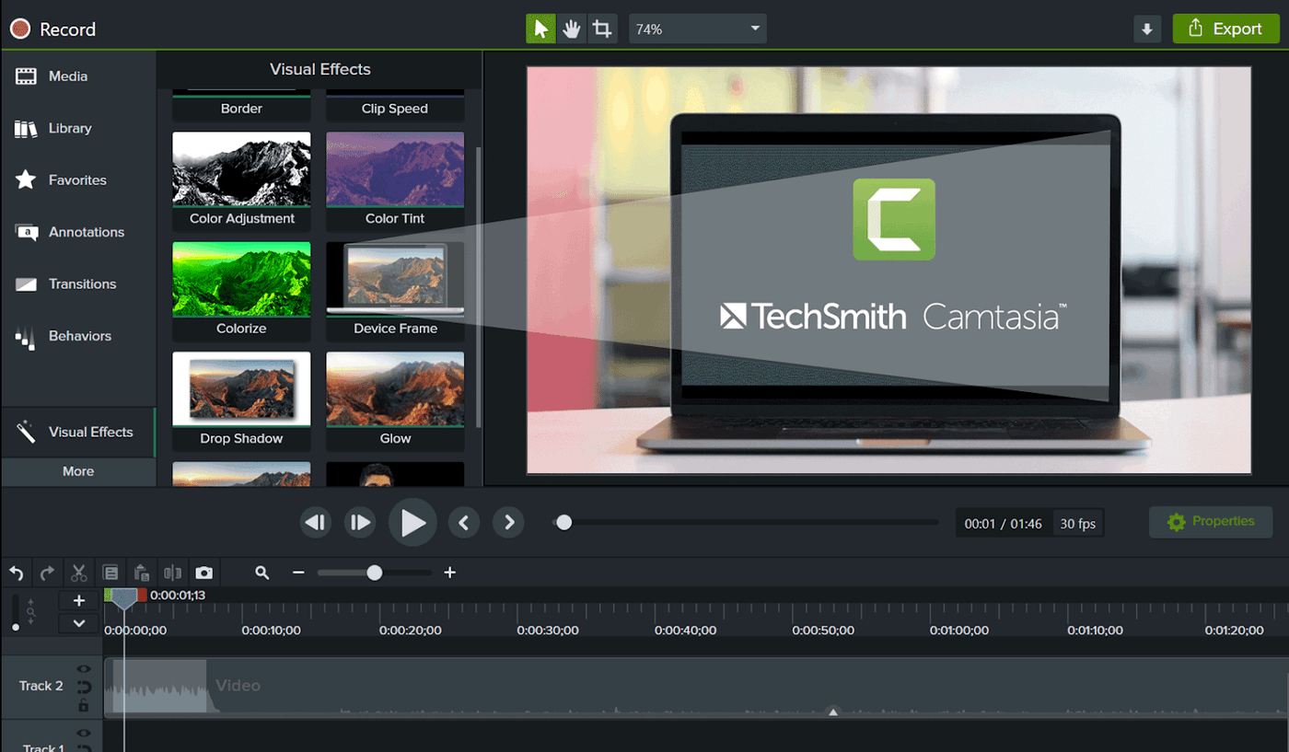The height and width of the screenshot is (752, 1289).
Task: Open the Media panel
Action: (x=67, y=75)
